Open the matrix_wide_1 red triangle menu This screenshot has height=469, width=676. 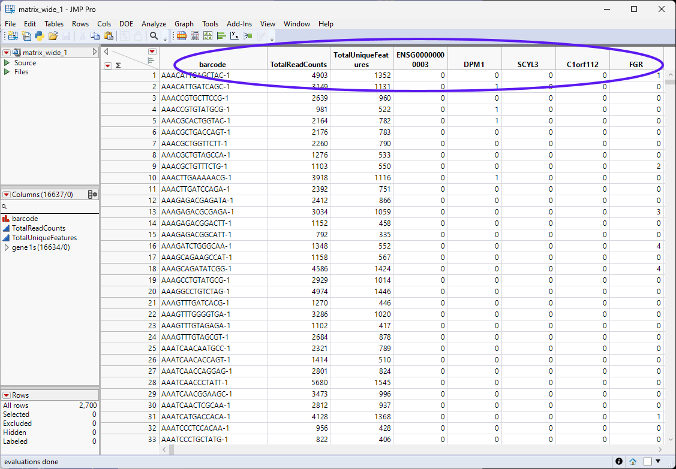7,53
